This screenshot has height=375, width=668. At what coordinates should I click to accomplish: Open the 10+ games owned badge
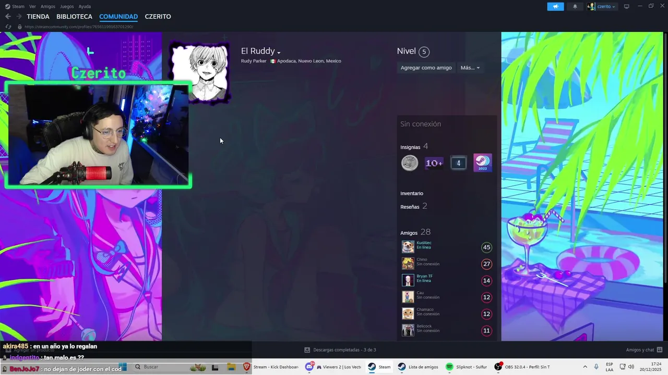[434, 163]
